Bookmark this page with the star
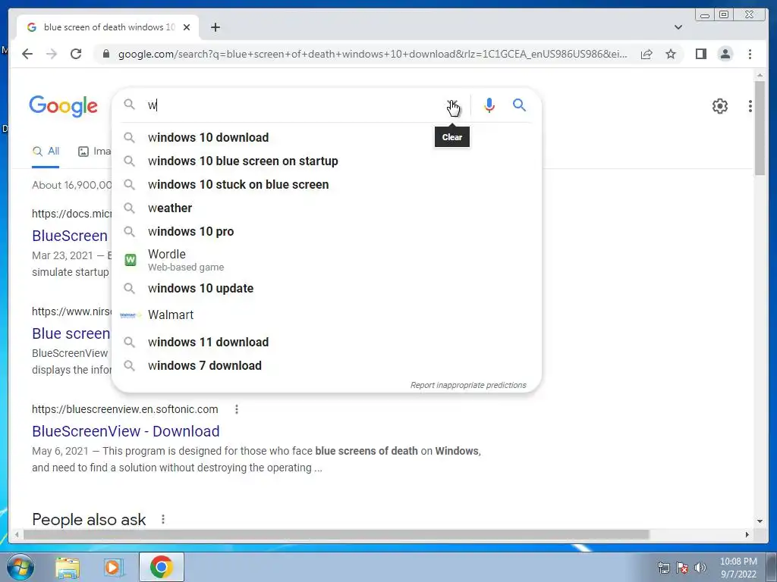The height and width of the screenshot is (582, 777). pyautogui.click(x=671, y=54)
